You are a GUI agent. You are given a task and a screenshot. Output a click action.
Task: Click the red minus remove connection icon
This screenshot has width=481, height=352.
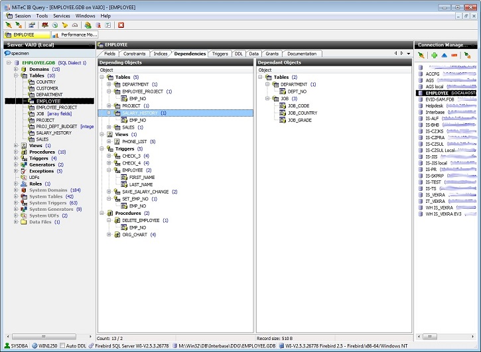click(x=454, y=56)
